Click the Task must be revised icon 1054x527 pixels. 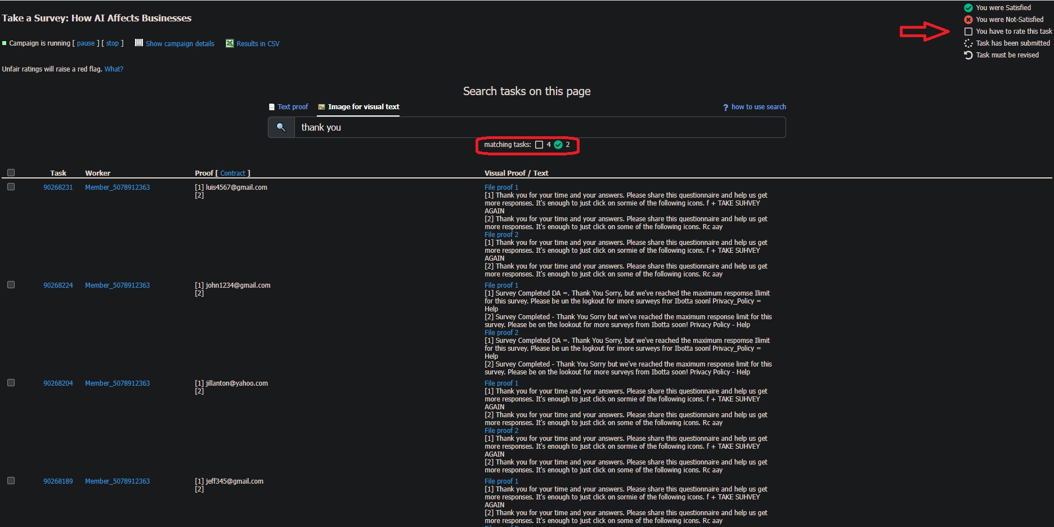(968, 55)
